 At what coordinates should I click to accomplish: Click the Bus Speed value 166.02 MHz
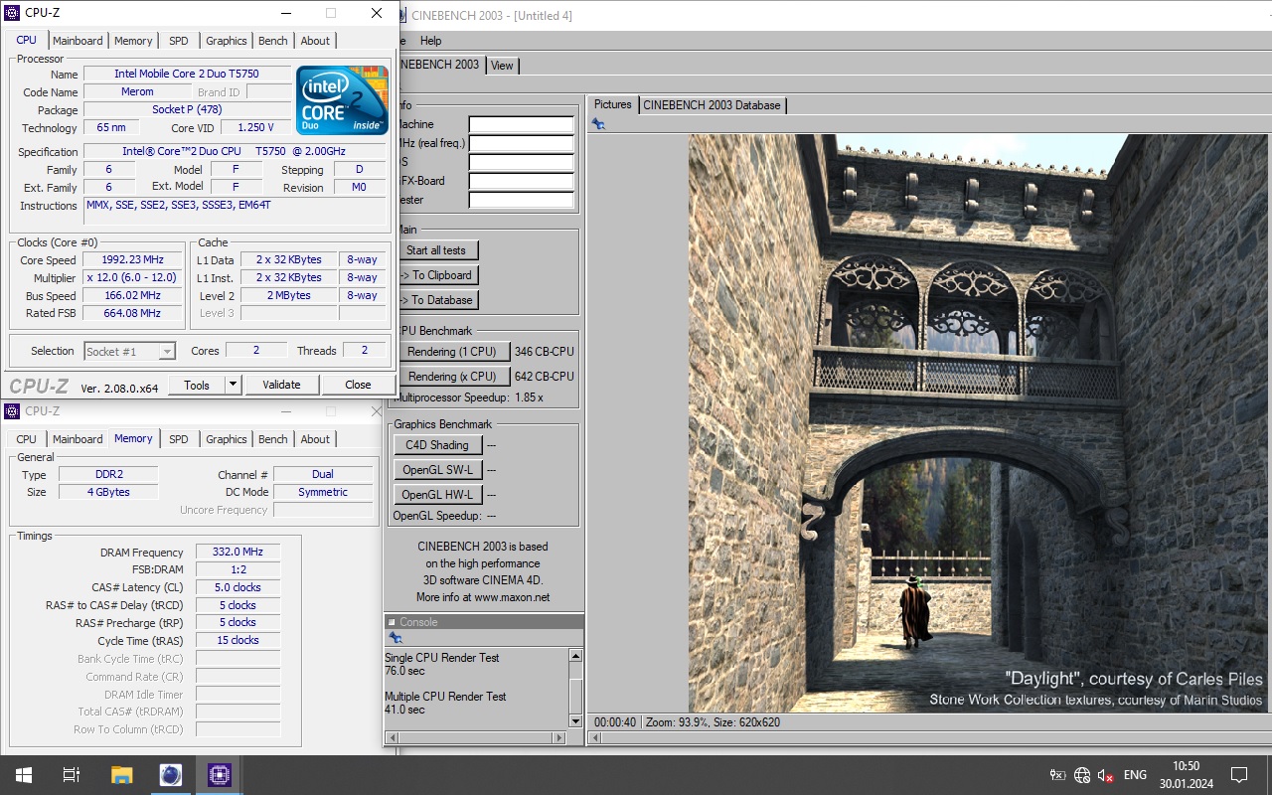tap(132, 296)
